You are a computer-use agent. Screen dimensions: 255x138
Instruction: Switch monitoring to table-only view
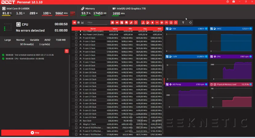point(78,23)
